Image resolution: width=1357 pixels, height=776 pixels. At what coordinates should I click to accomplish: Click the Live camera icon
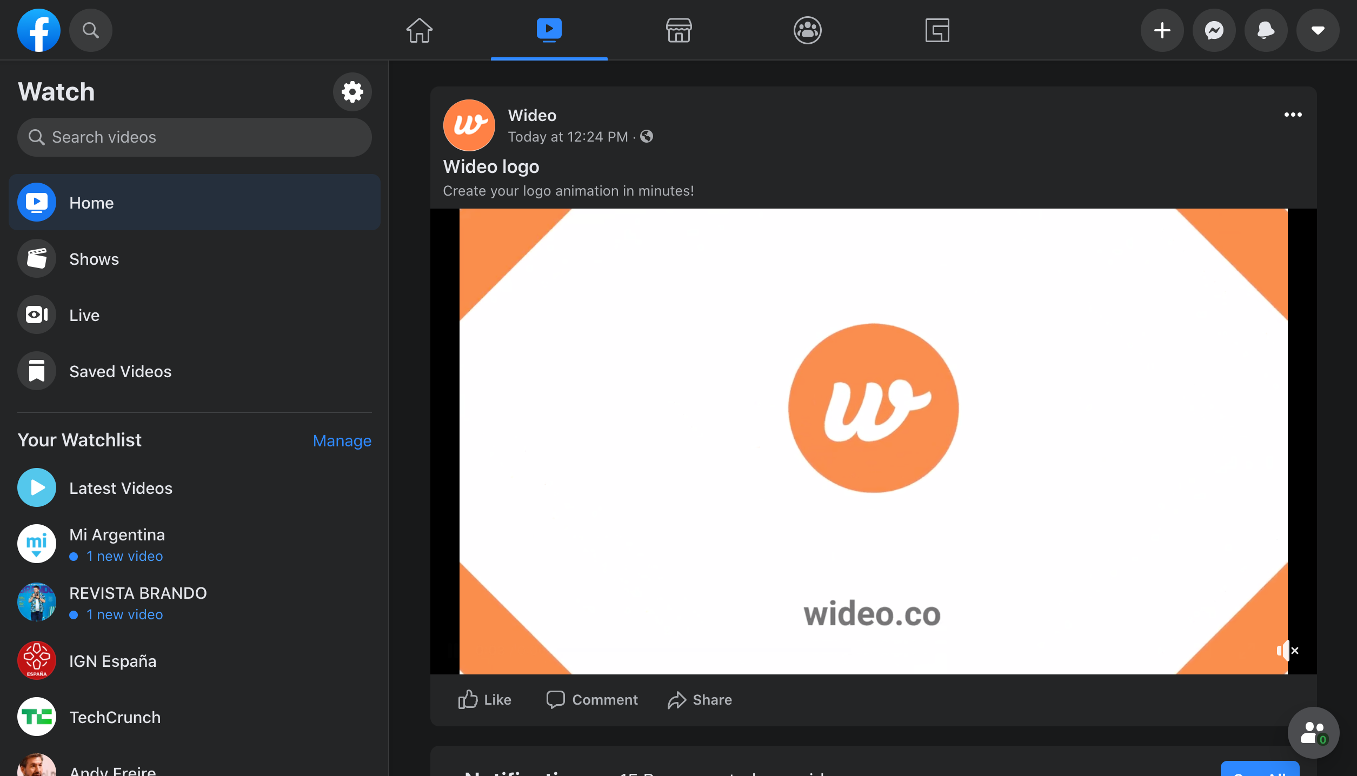tap(37, 315)
